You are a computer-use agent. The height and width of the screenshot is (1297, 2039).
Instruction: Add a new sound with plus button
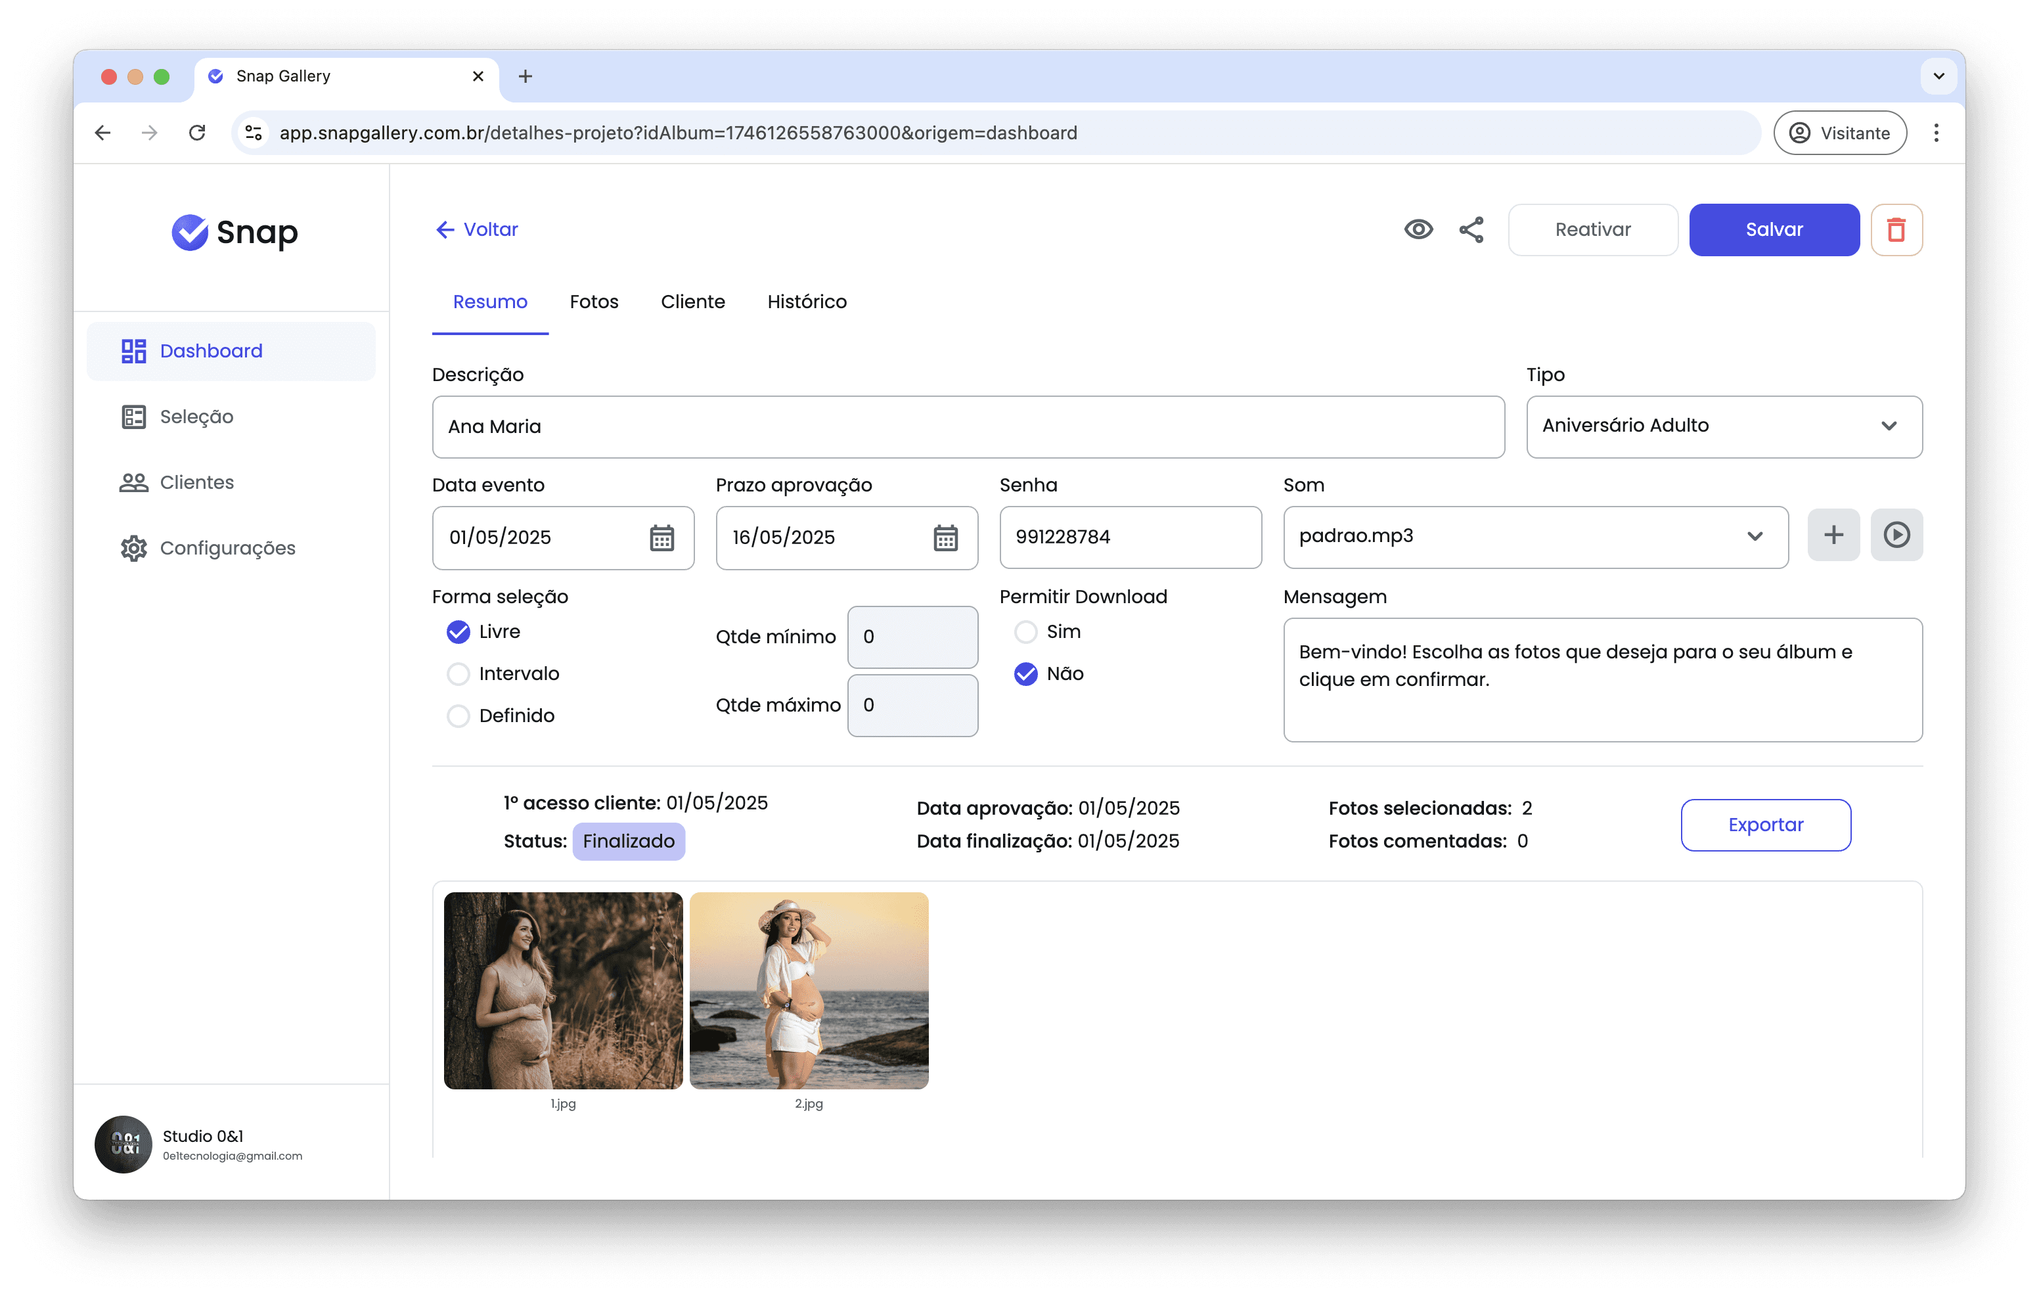1833,535
